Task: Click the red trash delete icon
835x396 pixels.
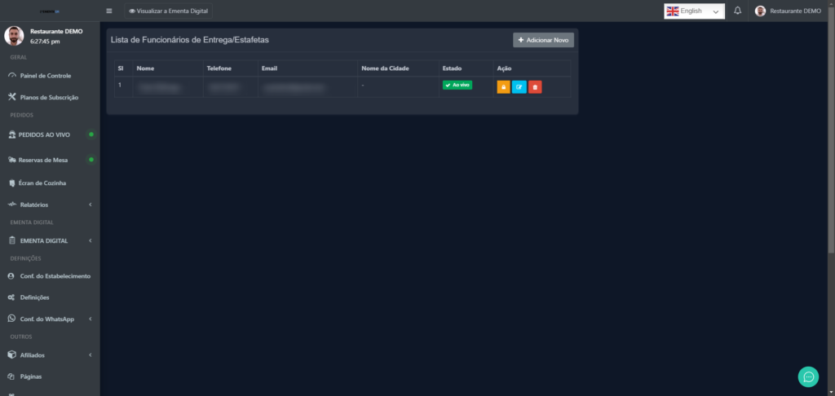Action: coord(535,87)
